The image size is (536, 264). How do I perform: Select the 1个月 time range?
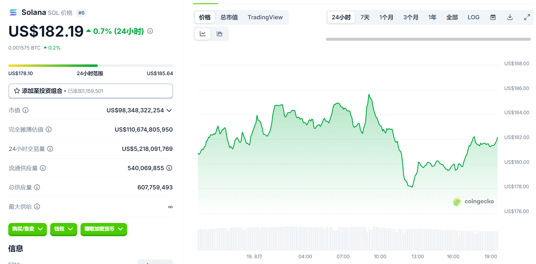click(386, 17)
